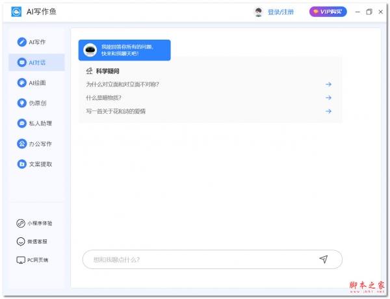Select the 文案提取 icon
This screenshot has width=390, height=299.
coord(21,164)
